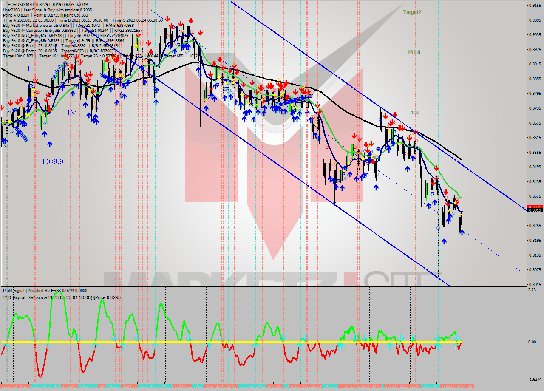
Task: Click the current price tag 0.8319
Action: 535,210
